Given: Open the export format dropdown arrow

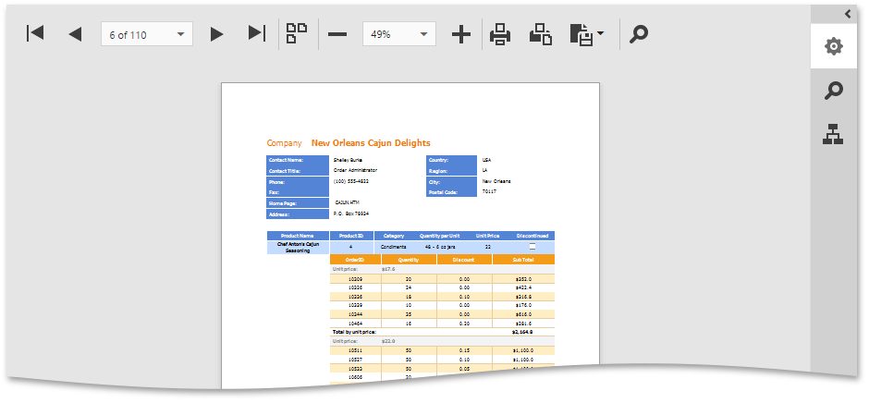Looking at the screenshot, I should pos(601,34).
